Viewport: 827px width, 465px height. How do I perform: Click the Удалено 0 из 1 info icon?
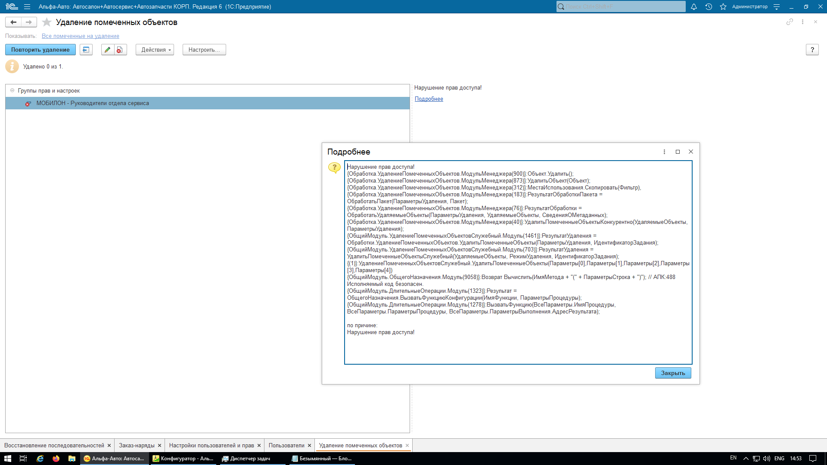coord(12,66)
